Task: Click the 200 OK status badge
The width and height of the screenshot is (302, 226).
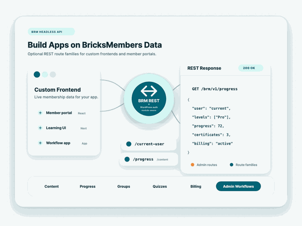Action: click(x=251, y=68)
